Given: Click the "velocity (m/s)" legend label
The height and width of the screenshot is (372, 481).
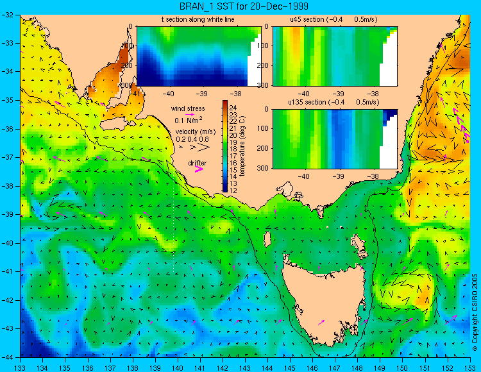Looking at the screenshot, I should coord(196,132).
